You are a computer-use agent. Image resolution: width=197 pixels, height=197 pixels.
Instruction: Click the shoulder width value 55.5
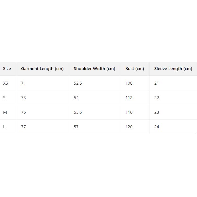click(x=78, y=112)
